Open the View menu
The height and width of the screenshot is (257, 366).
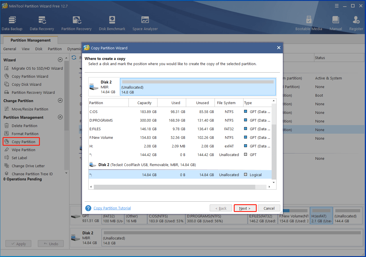click(x=26, y=49)
